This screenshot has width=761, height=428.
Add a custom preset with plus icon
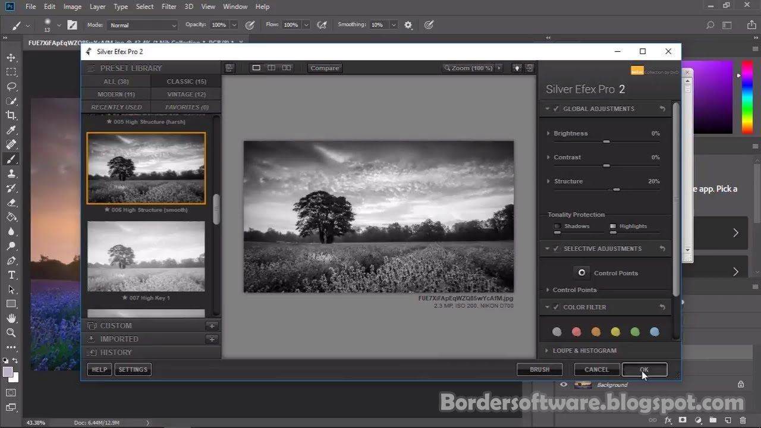(x=212, y=326)
